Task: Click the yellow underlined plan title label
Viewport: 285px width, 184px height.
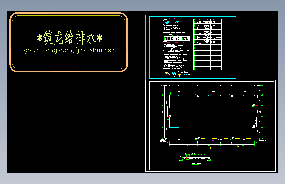Action: (210, 148)
